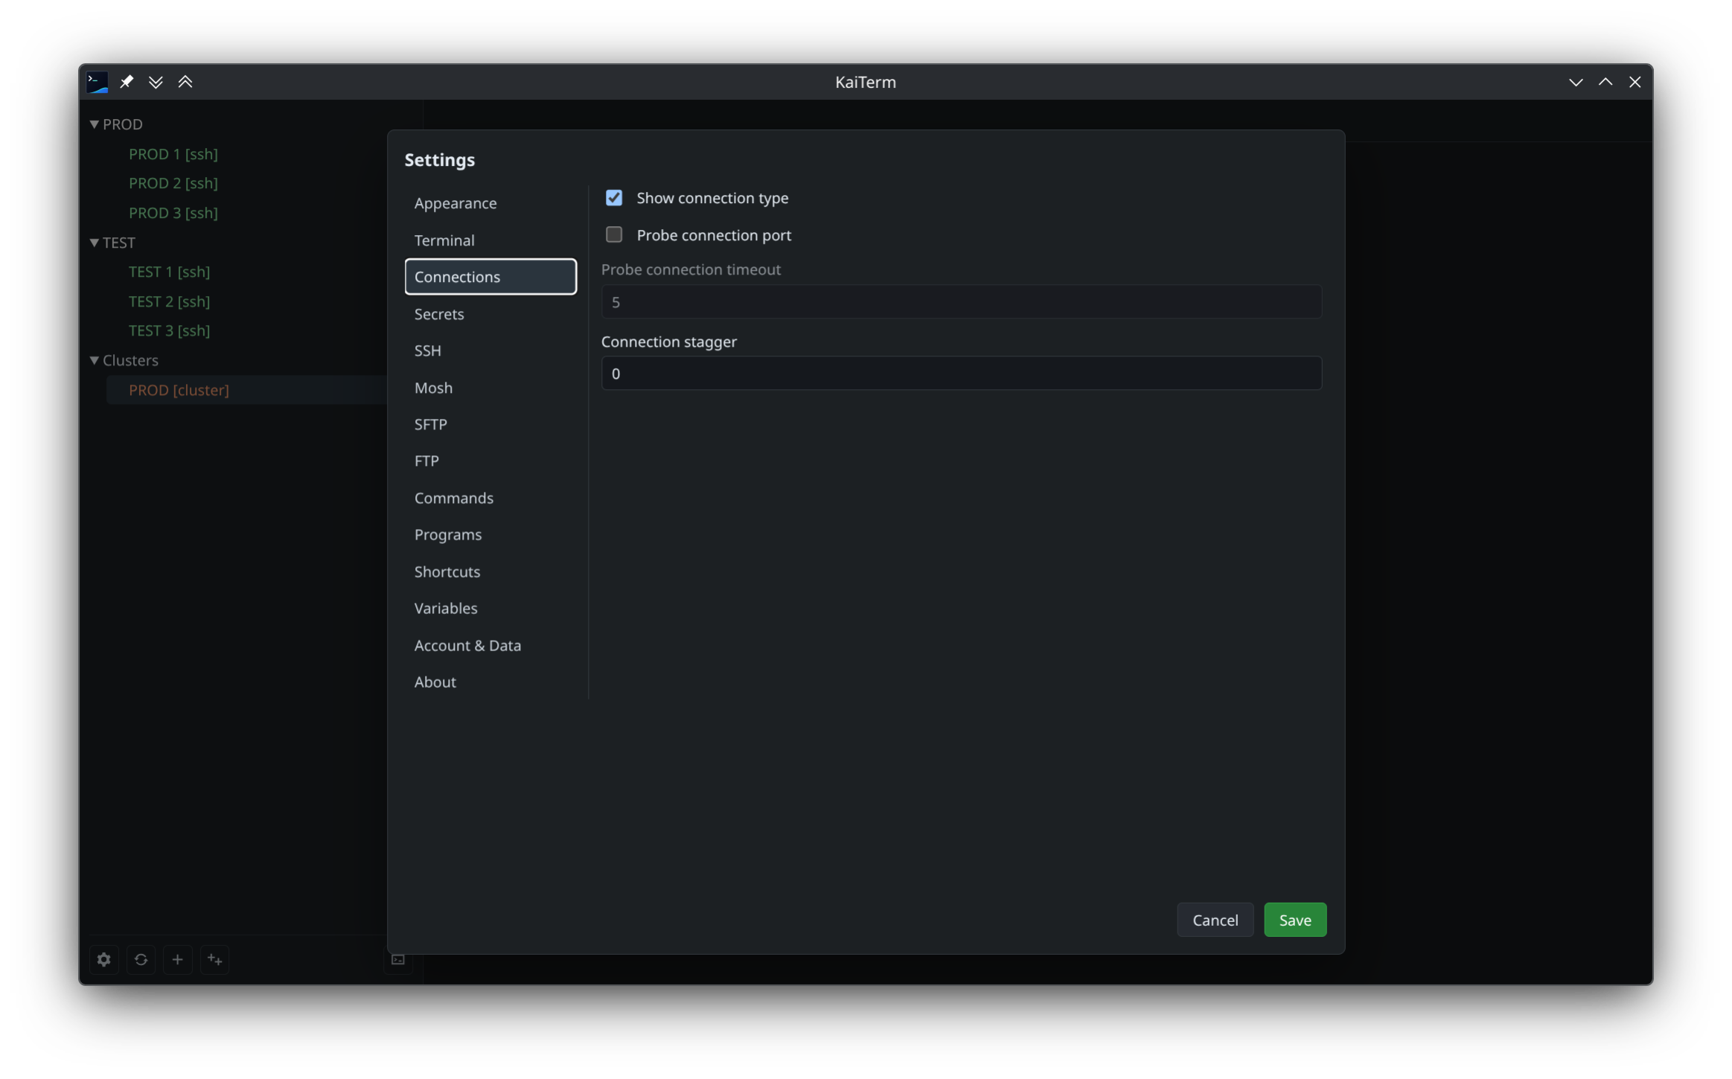Image resolution: width=1732 pixels, height=1079 pixels.
Task: Click Save to apply settings
Action: pos(1295,920)
